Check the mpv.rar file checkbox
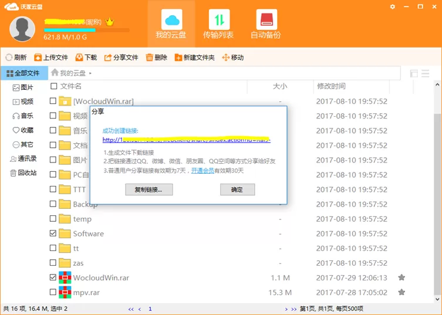 coord(53,292)
